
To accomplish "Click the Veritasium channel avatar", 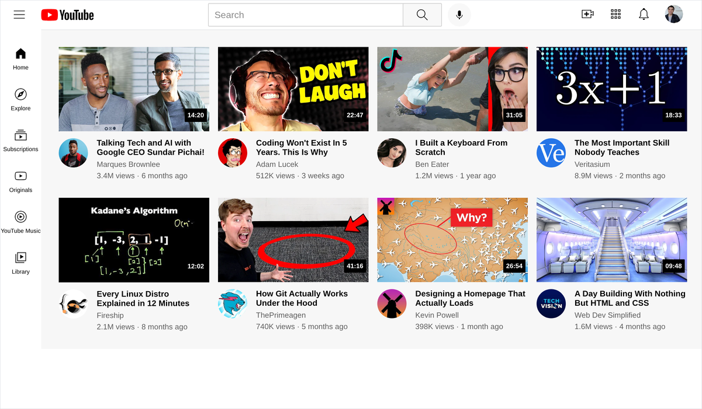I will click(551, 153).
